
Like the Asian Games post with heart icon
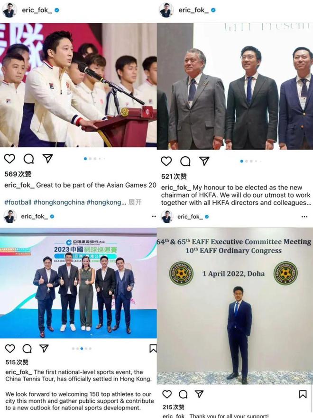[x=9, y=159]
